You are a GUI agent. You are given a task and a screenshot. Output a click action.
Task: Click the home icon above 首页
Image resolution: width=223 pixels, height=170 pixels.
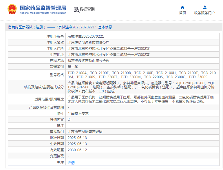pyautogui.click(x=182, y=7)
